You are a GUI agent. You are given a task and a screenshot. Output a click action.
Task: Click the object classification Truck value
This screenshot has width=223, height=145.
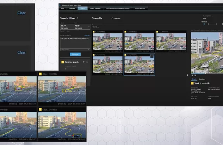(210, 98)
